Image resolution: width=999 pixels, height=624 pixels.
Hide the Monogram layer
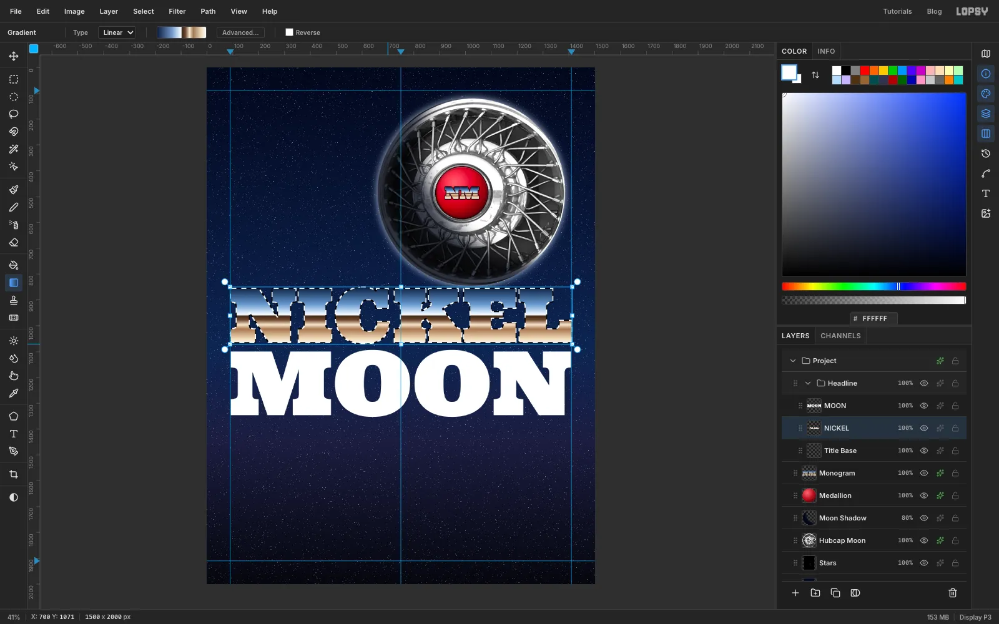[924, 473]
